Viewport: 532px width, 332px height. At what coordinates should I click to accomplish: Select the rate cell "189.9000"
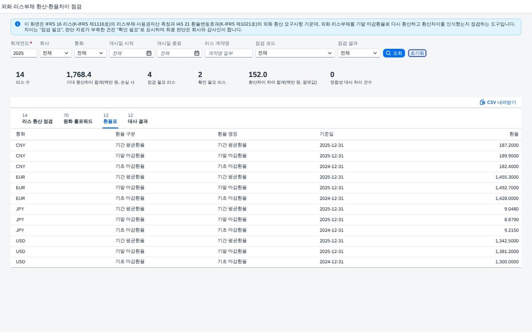pyautogui.click(x=509, y=156)
